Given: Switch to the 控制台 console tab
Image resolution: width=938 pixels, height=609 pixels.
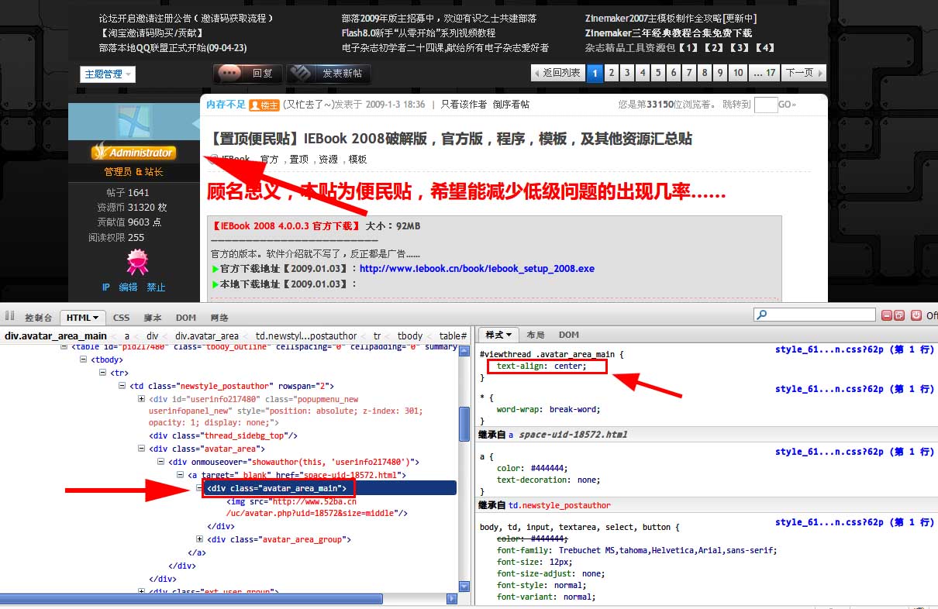Looking at the screenshot, I should point(39,318).
